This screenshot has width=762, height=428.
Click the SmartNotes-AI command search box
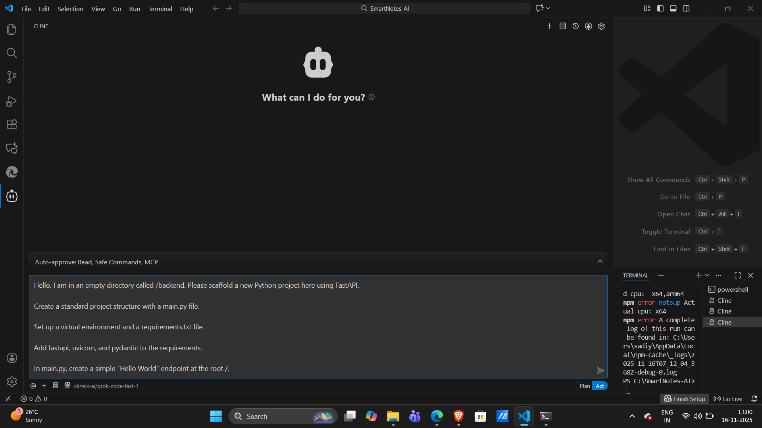click(x=384, y=8)
